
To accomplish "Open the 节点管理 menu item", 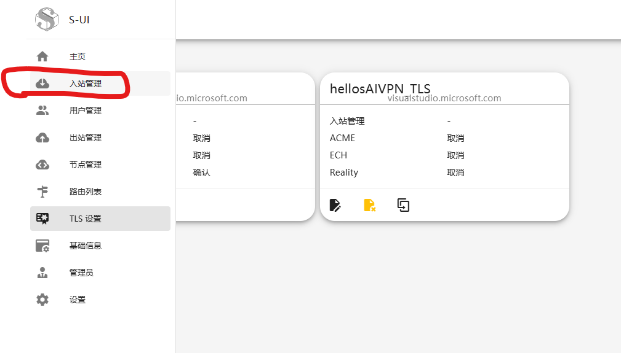I will [86, 165].
